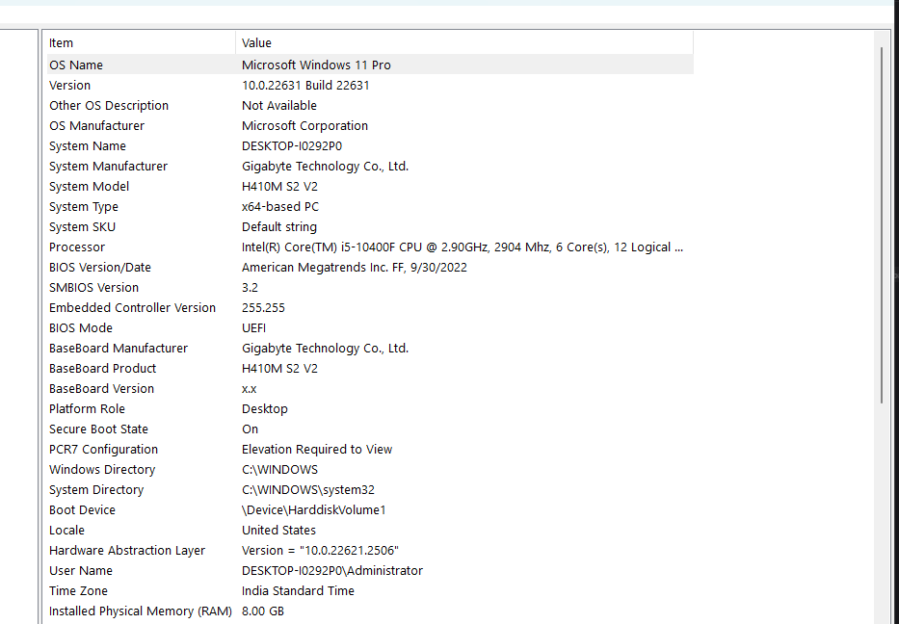
Task: Select the System Name item cell
Action: coord(87,146)
